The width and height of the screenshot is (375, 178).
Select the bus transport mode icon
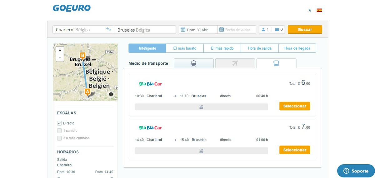point(276,63)
